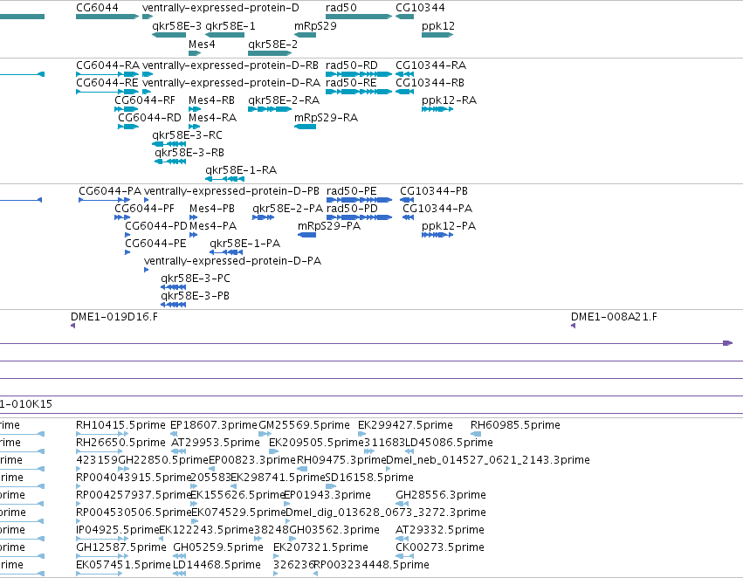743x578 pixels.
Task: Click the AT29953.5prime label
Action: click(x=216, y=443)
